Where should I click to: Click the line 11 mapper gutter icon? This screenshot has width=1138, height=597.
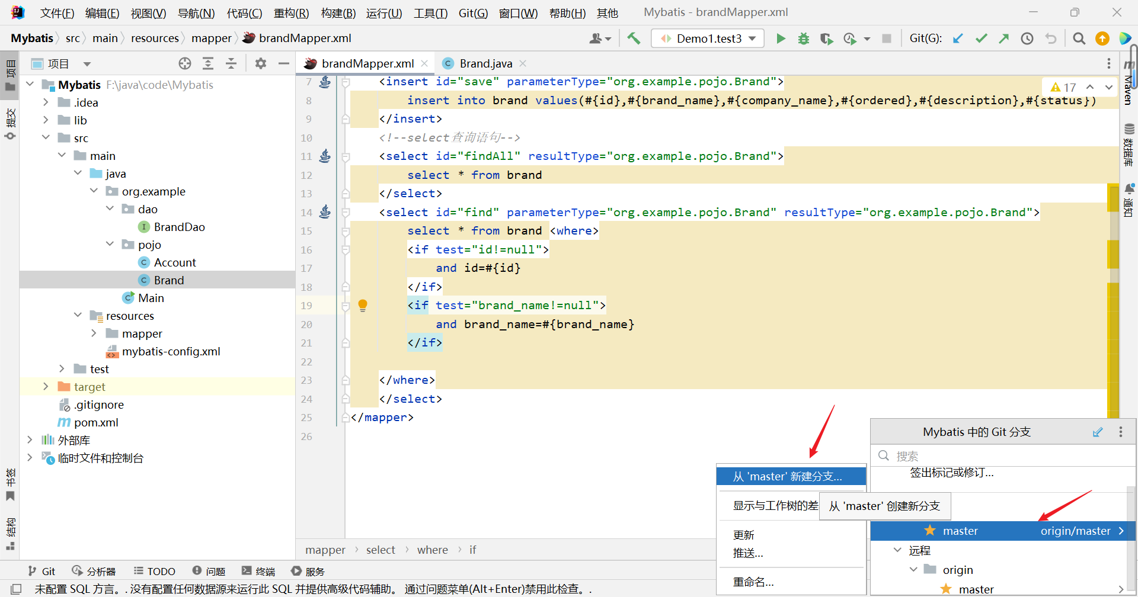coord(325,156)
